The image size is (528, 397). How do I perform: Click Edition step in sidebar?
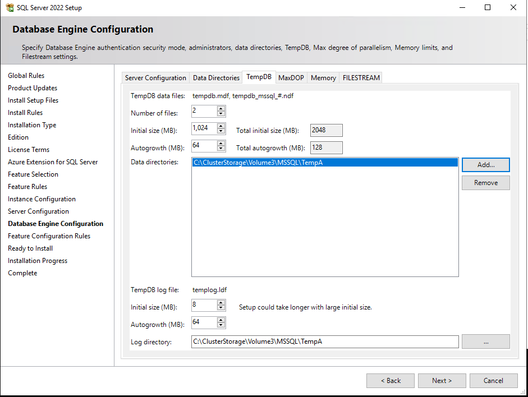(18, 137)
